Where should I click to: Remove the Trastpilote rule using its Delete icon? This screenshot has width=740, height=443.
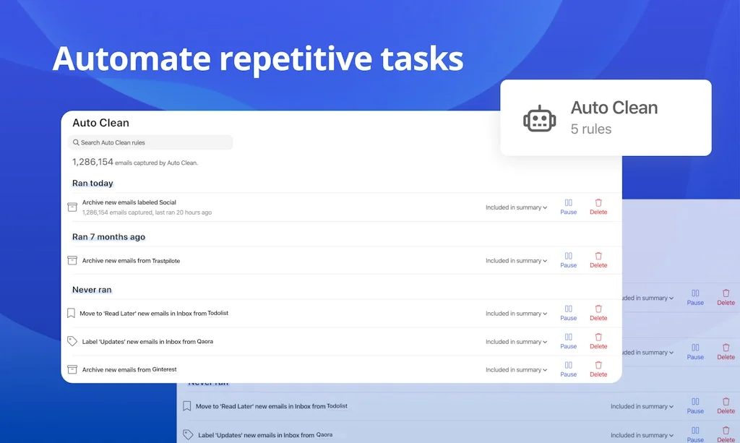[x=598, y=257]
